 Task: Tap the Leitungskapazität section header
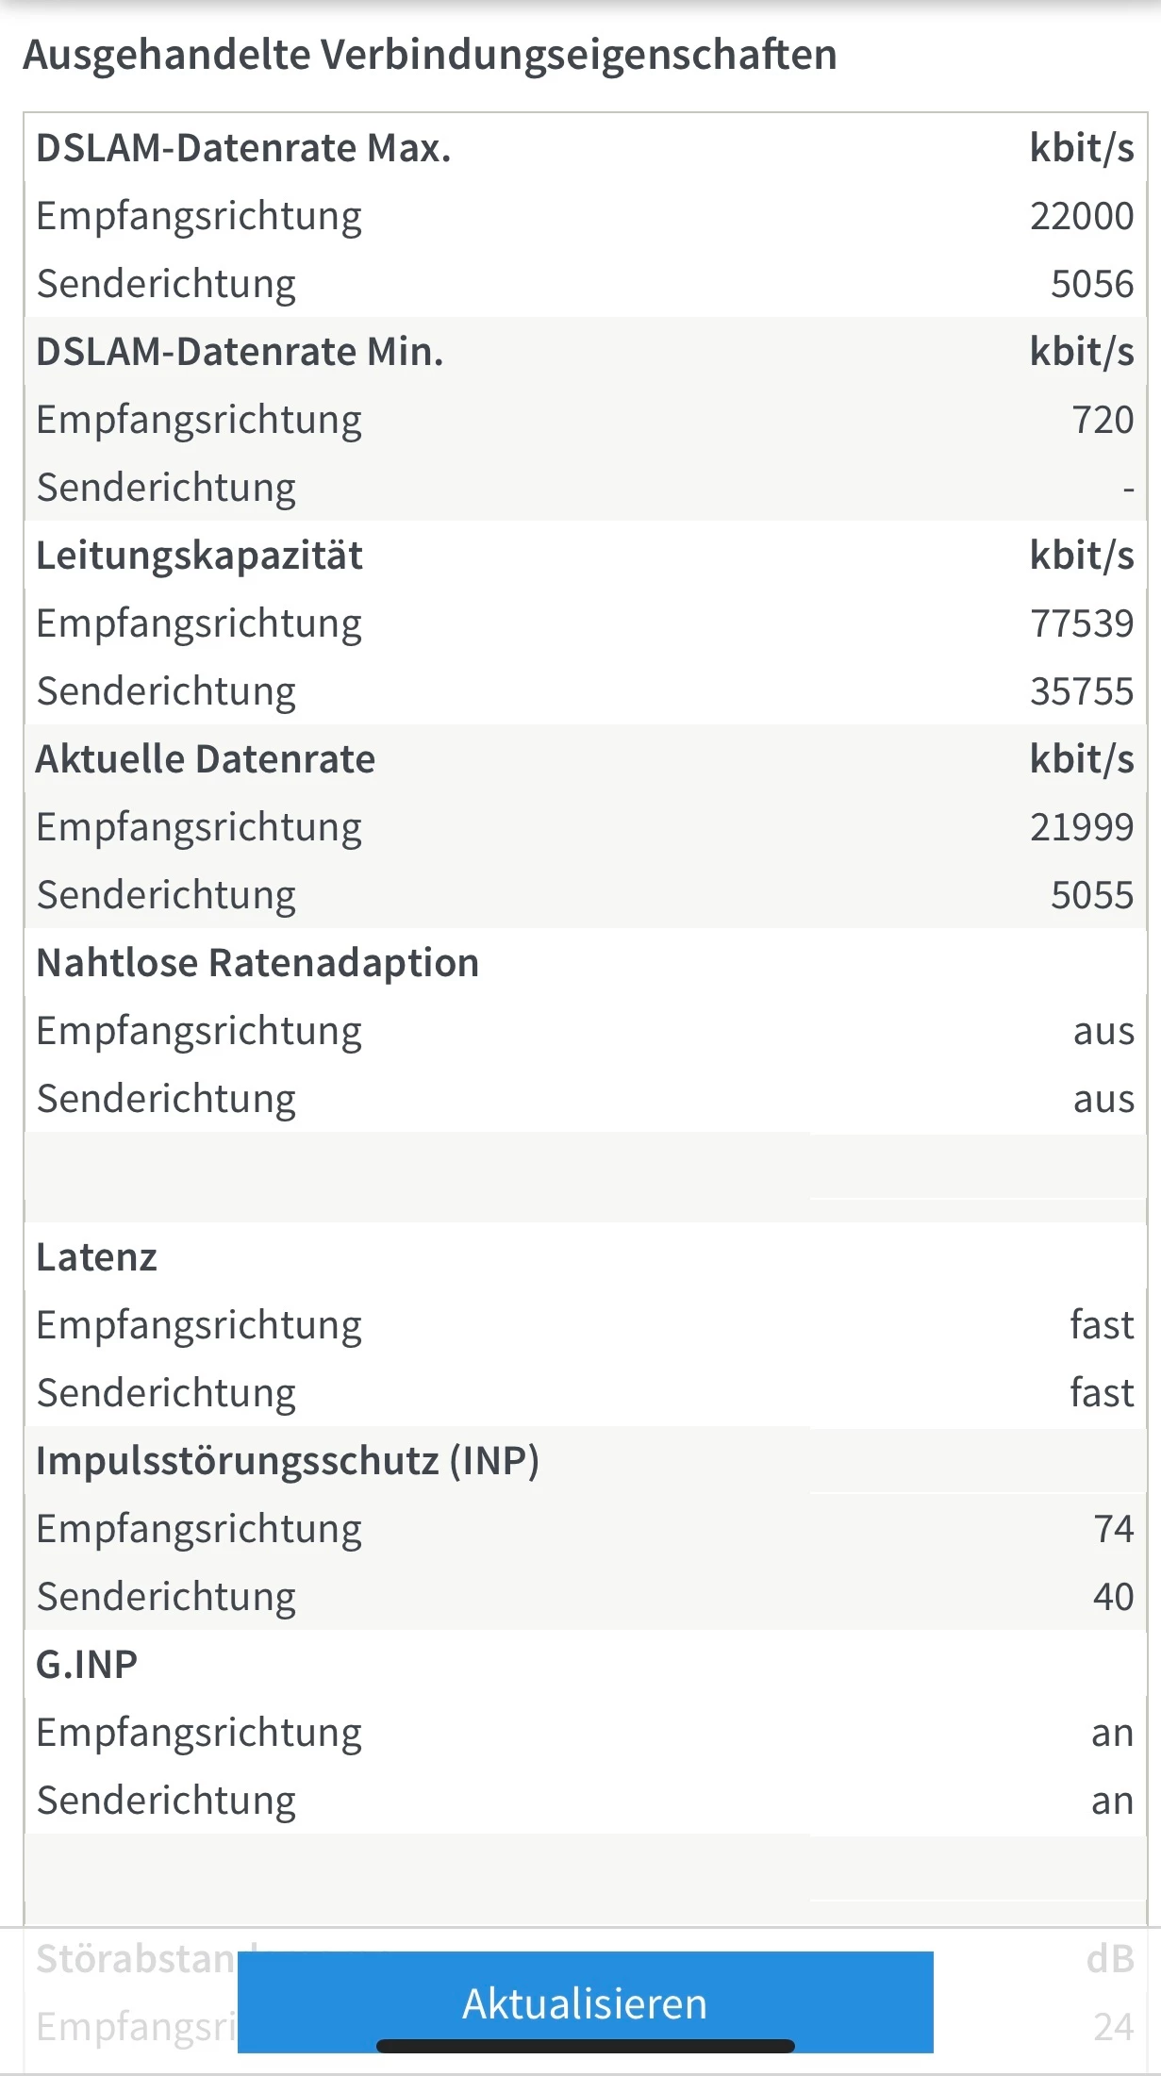tap(199, 556)
